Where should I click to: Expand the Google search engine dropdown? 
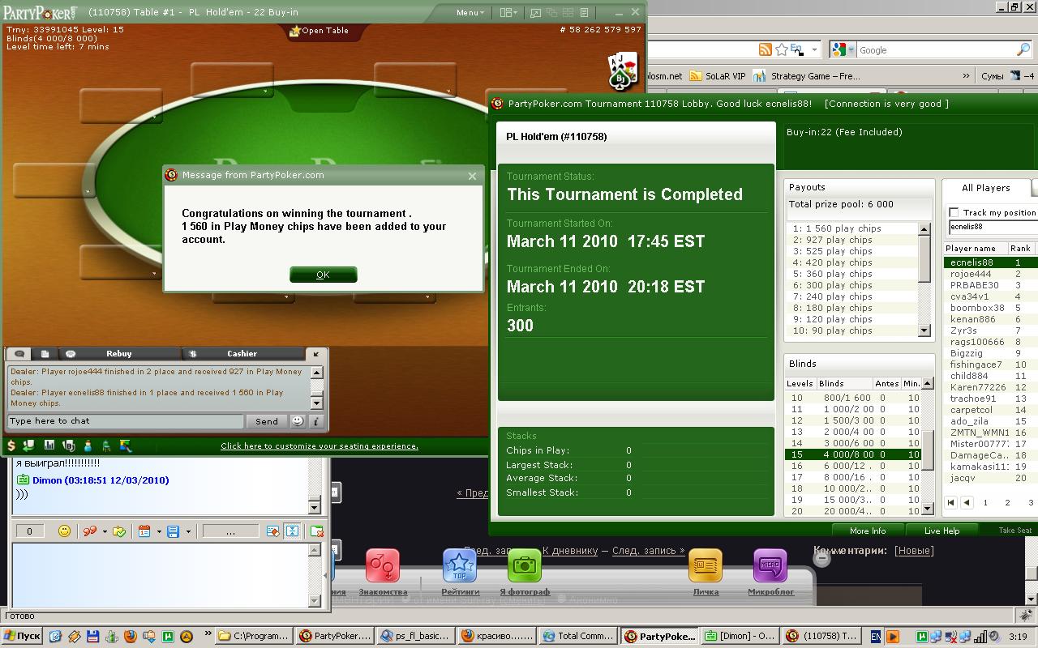point(843,50)
